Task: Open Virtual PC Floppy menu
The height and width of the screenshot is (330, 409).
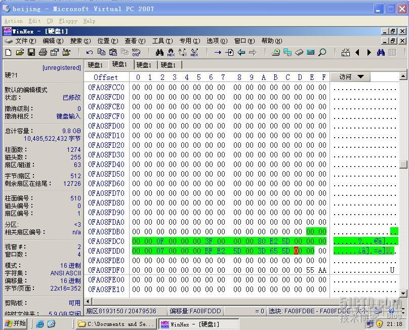Action: 68,21
